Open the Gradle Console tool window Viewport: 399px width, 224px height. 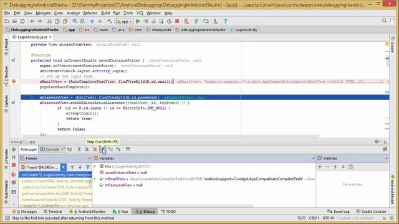[372, 212]
